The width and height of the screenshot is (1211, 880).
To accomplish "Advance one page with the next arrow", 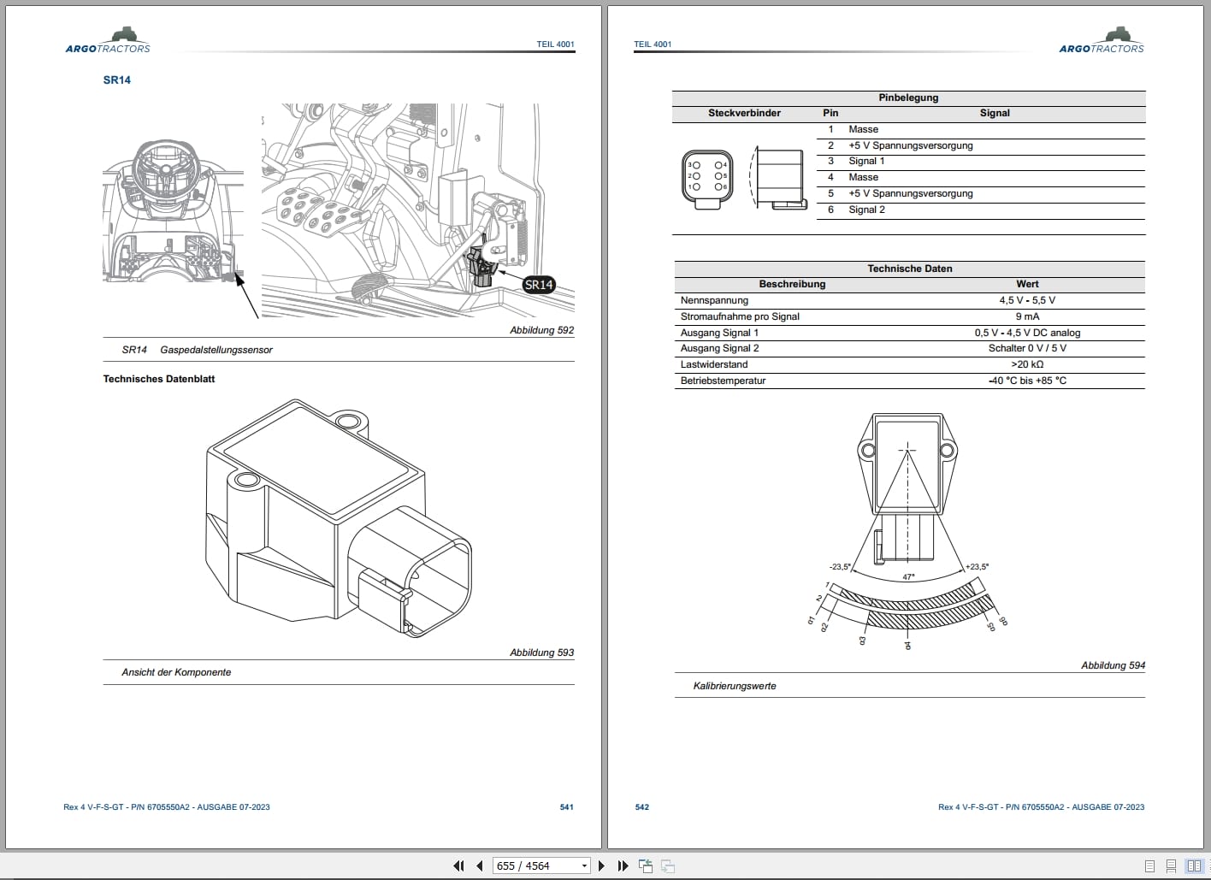I will point(601,865).
